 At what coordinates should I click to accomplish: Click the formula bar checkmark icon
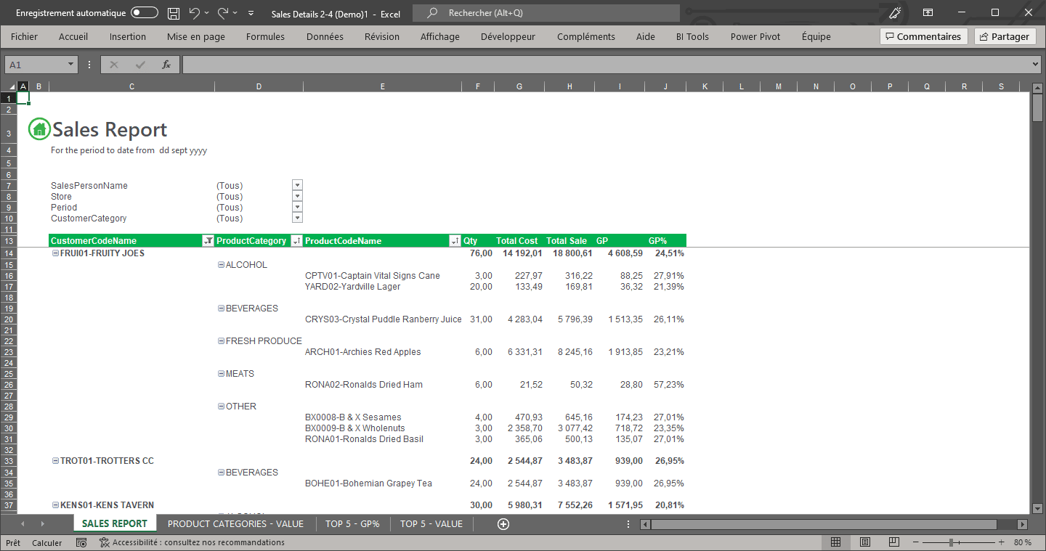click(140, 65)
